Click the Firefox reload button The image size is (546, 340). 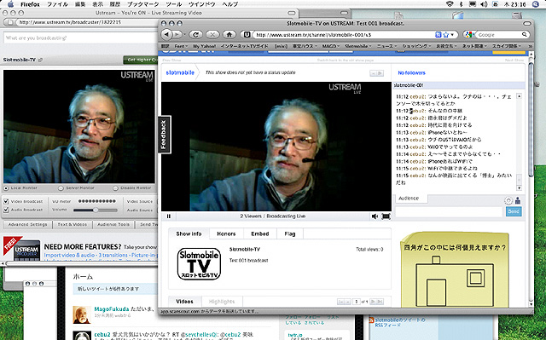point(195,34)
